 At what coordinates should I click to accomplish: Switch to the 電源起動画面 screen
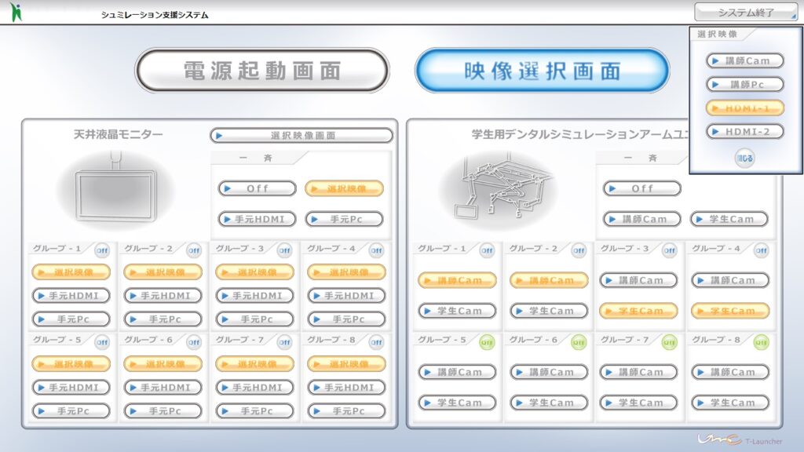click(x=262, y=71)
